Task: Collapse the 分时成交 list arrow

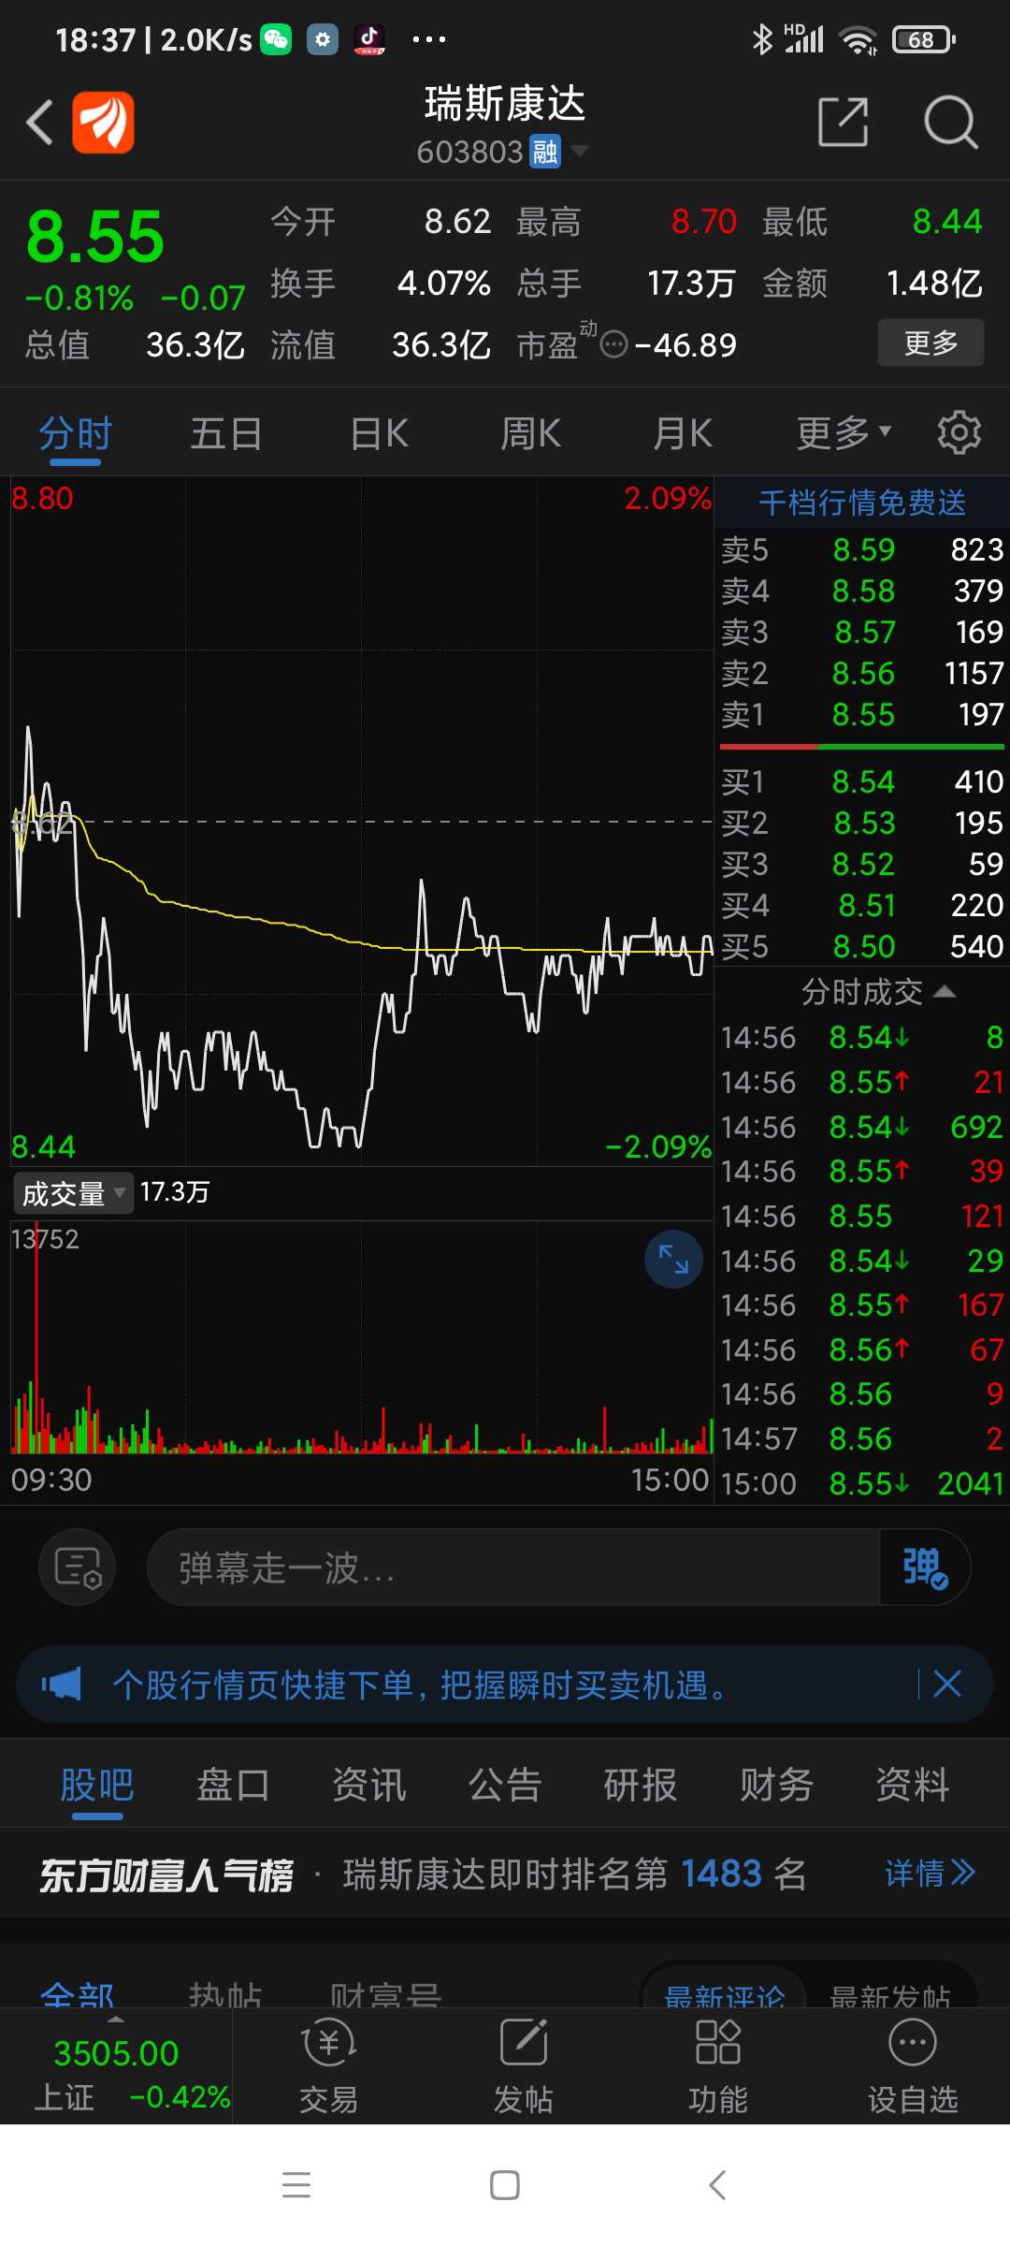Action: click(945, 991)
